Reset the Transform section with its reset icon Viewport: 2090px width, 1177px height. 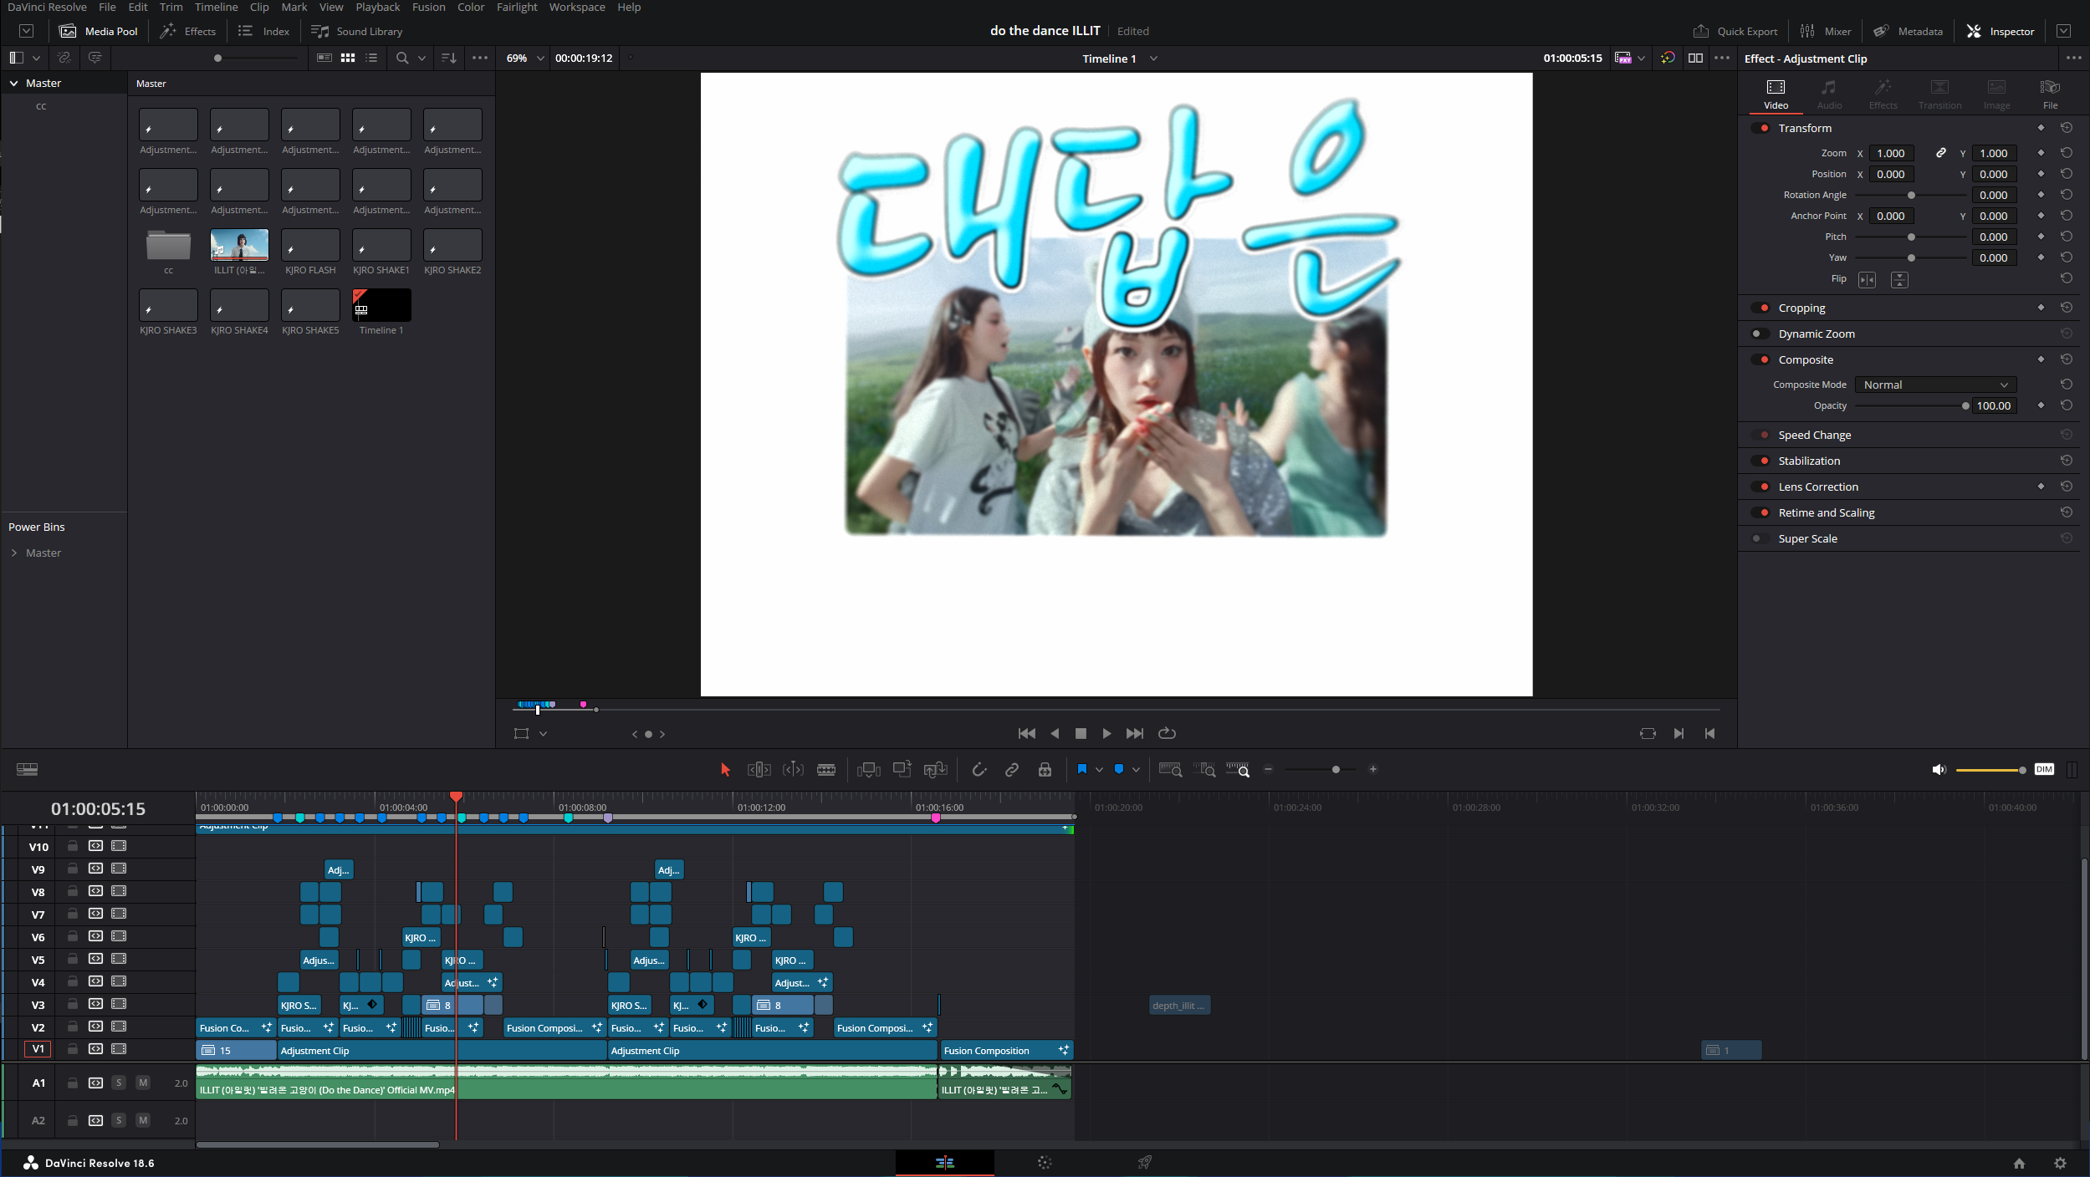tap(2067, 128)
